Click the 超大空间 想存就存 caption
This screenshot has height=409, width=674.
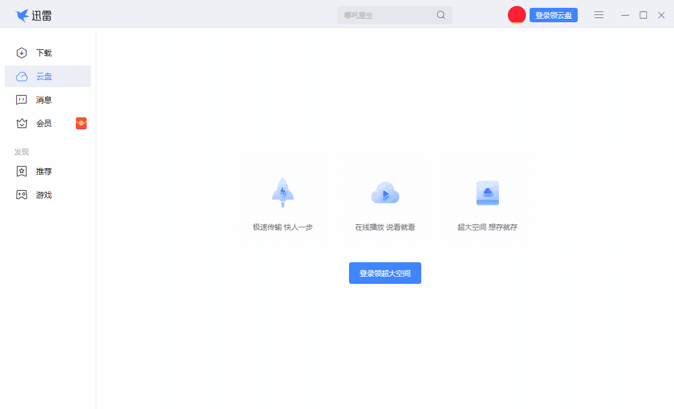[x=487, y=227]
